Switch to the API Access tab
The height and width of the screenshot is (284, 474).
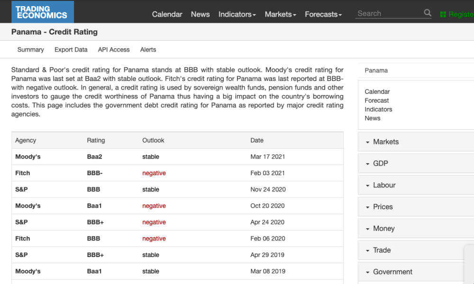click(114, 50)
